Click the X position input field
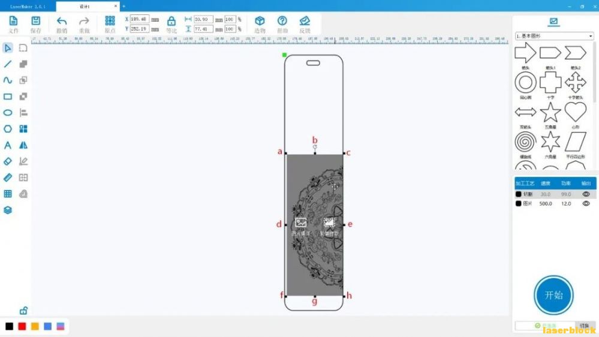The width and height of the screenshot is (599, 337). tap(140, 19)
